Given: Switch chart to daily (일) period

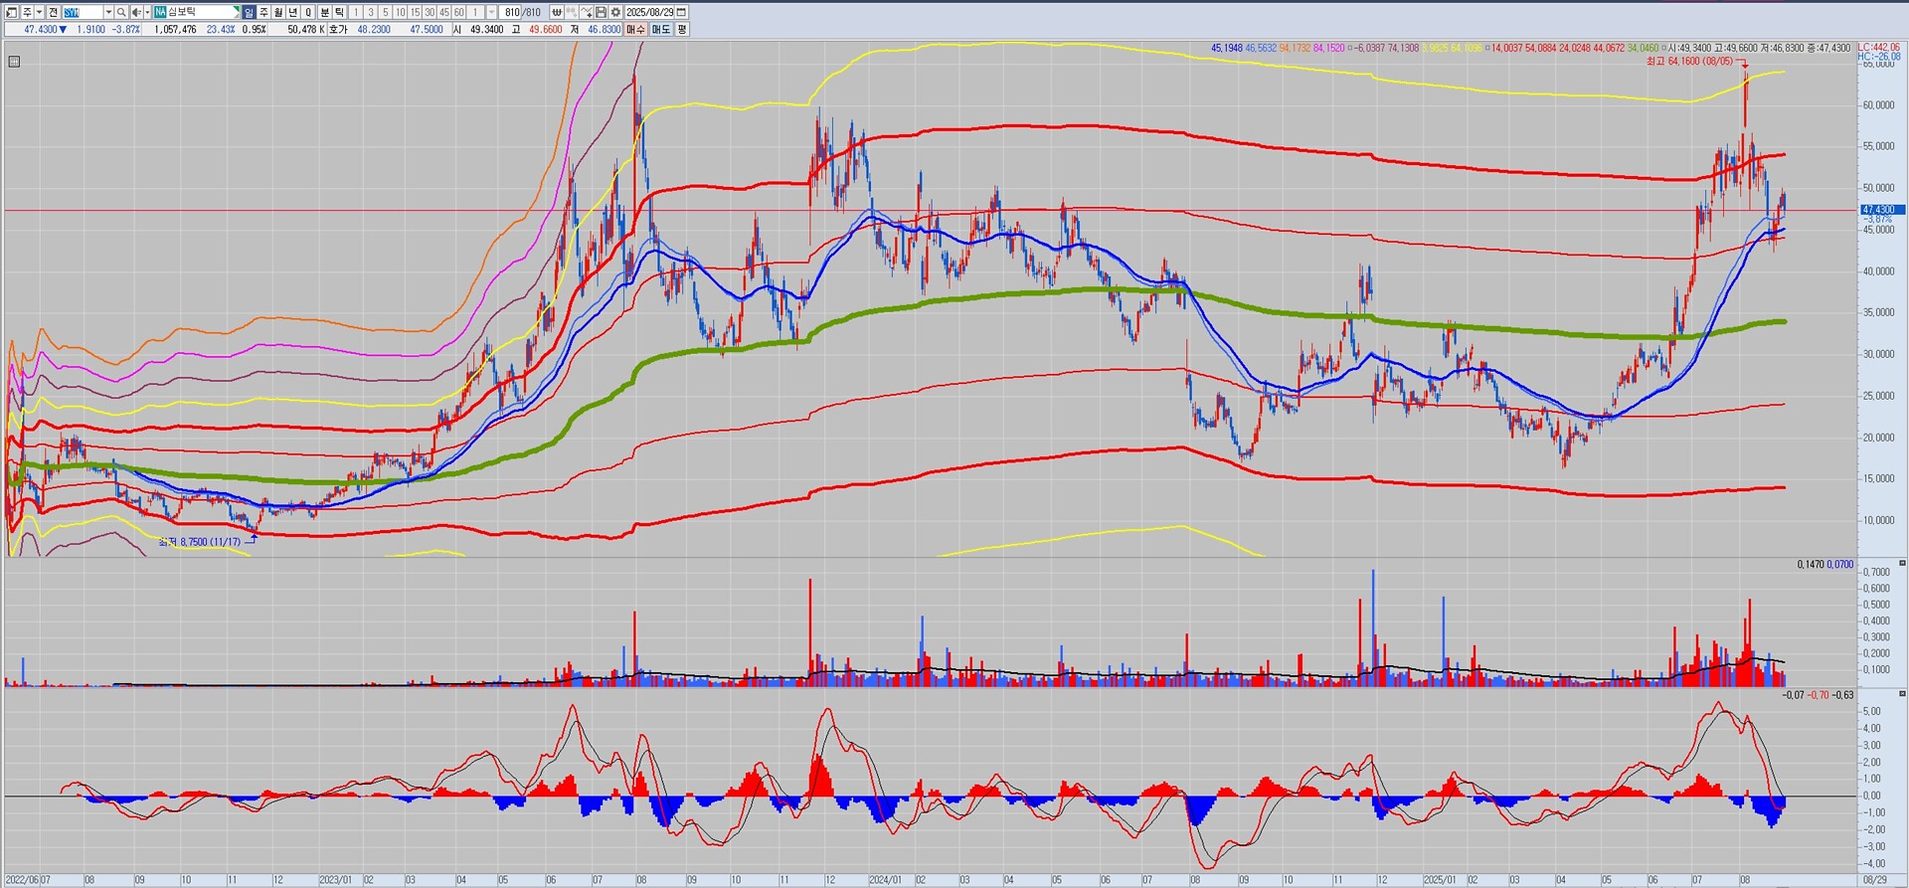Looking at the screenshot, I should pyautogui.click(x=250, y=12).
